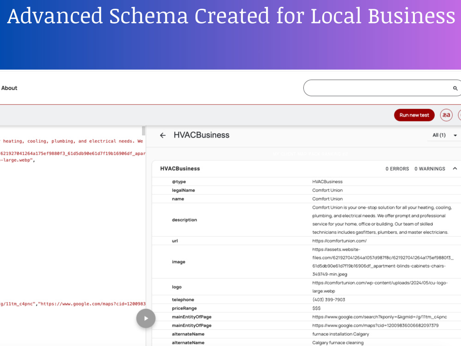Viewport: 461px width, 346px height.
Task: Click the telephone value (403) 399-7903
Action: (x=329, y=299)
